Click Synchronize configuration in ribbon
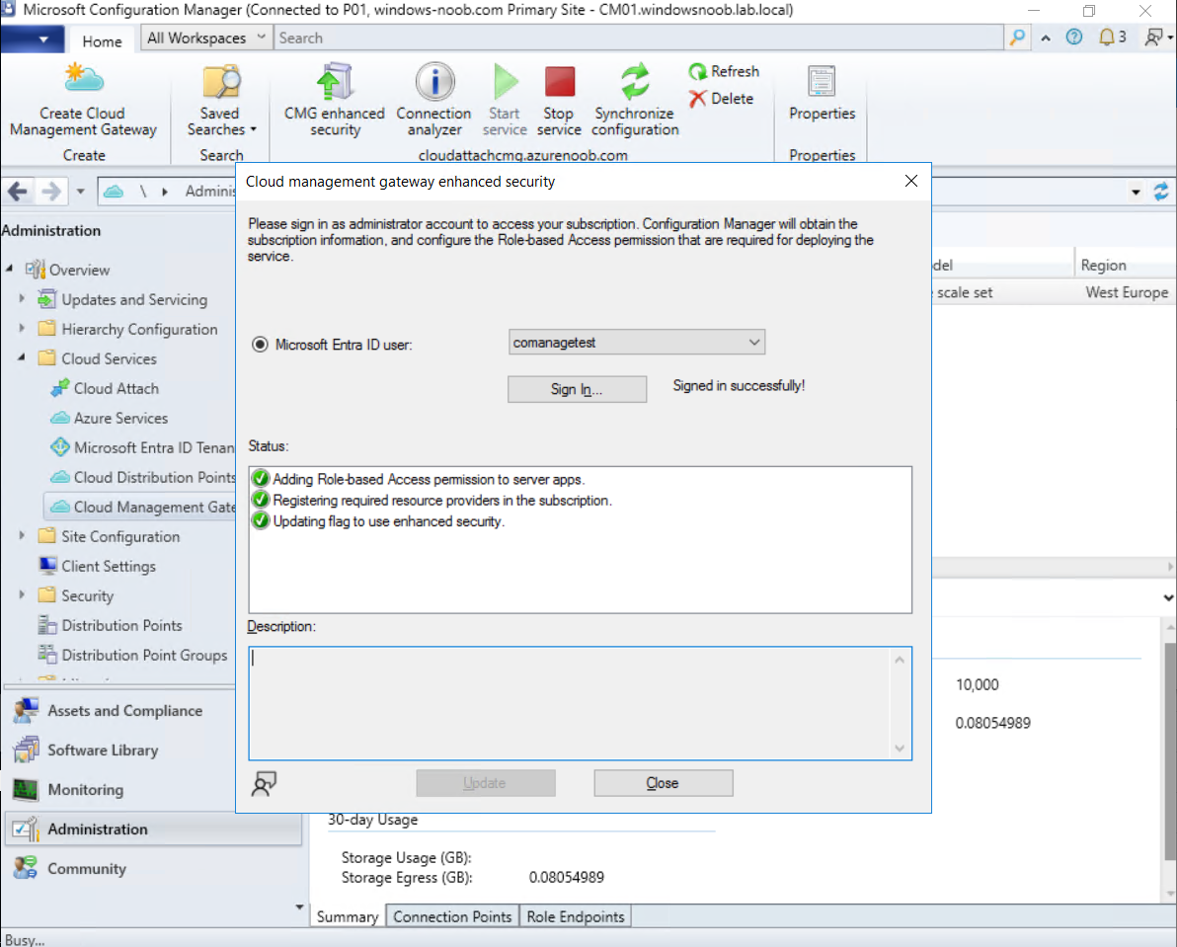This screenshot has height=947, width=1177. 635,102
